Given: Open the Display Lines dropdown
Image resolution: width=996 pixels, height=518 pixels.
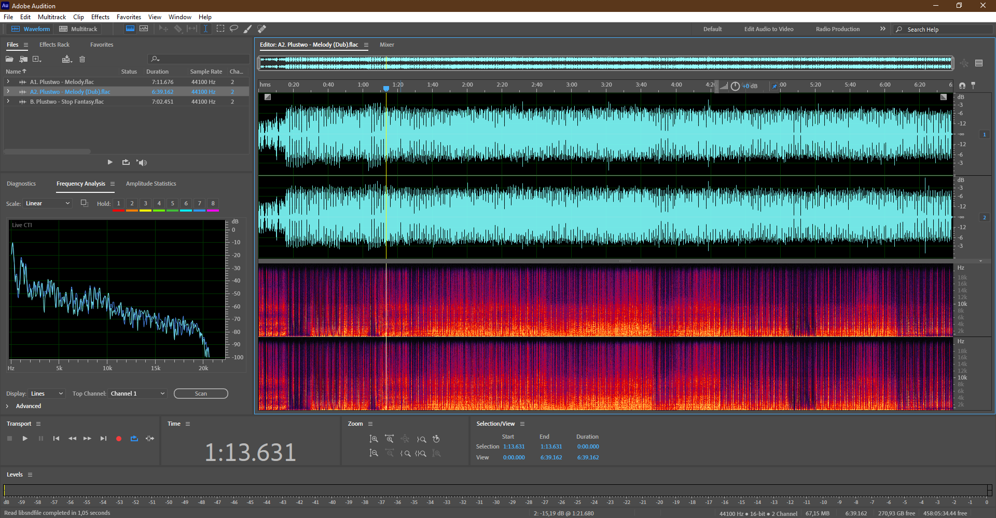Looking at the screenshot, I should [47, 394].
